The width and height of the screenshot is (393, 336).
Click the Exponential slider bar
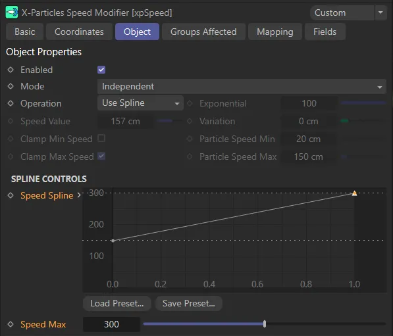[363, 103]
